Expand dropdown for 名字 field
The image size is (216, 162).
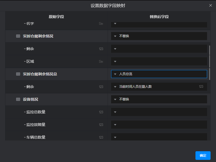159,24
